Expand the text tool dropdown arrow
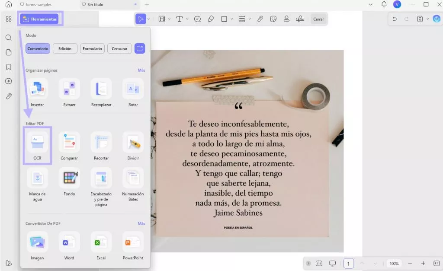Image resolution: width=443 pixels, height=271 pixels. coord(187,19)
